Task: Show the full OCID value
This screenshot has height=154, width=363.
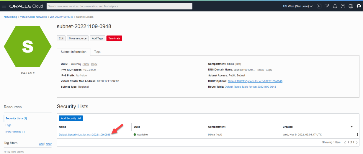Action: [86, 64]
